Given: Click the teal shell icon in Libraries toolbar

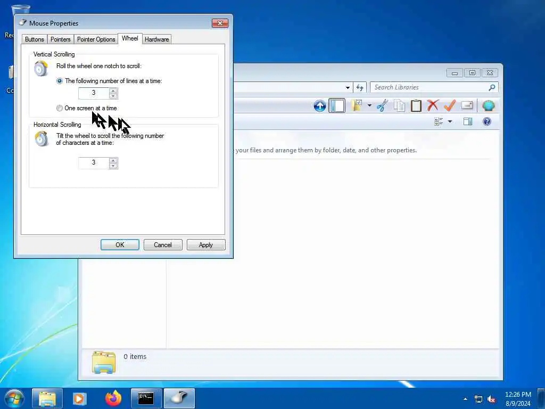Looking at the screenshot, I should pos(488,105).
